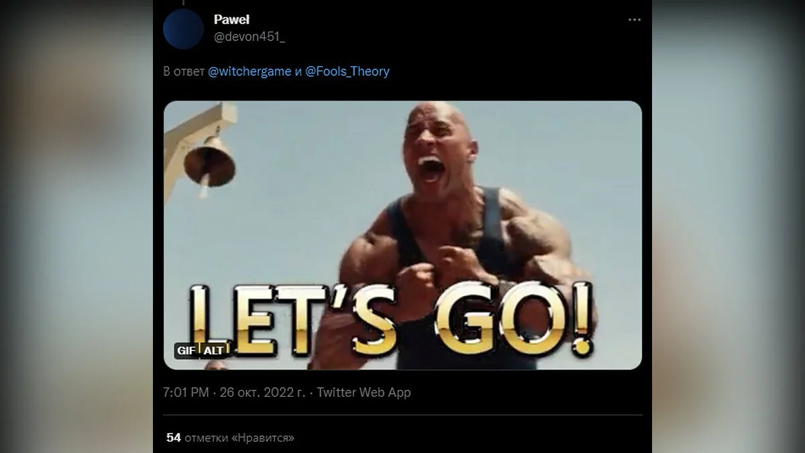View the отметки «Нравится» likes list

coord(239,438)
